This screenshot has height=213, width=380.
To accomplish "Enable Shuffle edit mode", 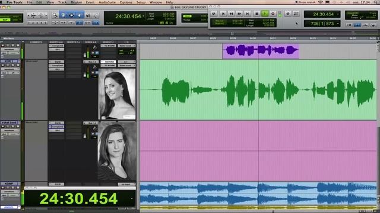I will pyautogui.click(x=5, y=17).
